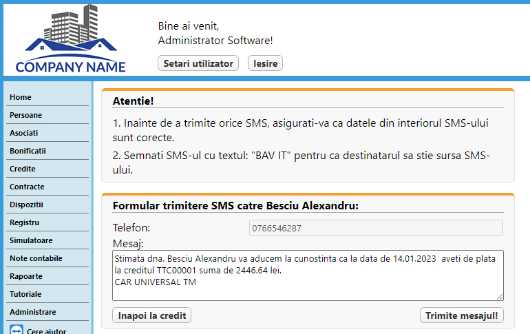Screen dimensions: 530x334
Task: Click the Setari utilizator button
Action: pyautogui.click(x=198, y=63)
